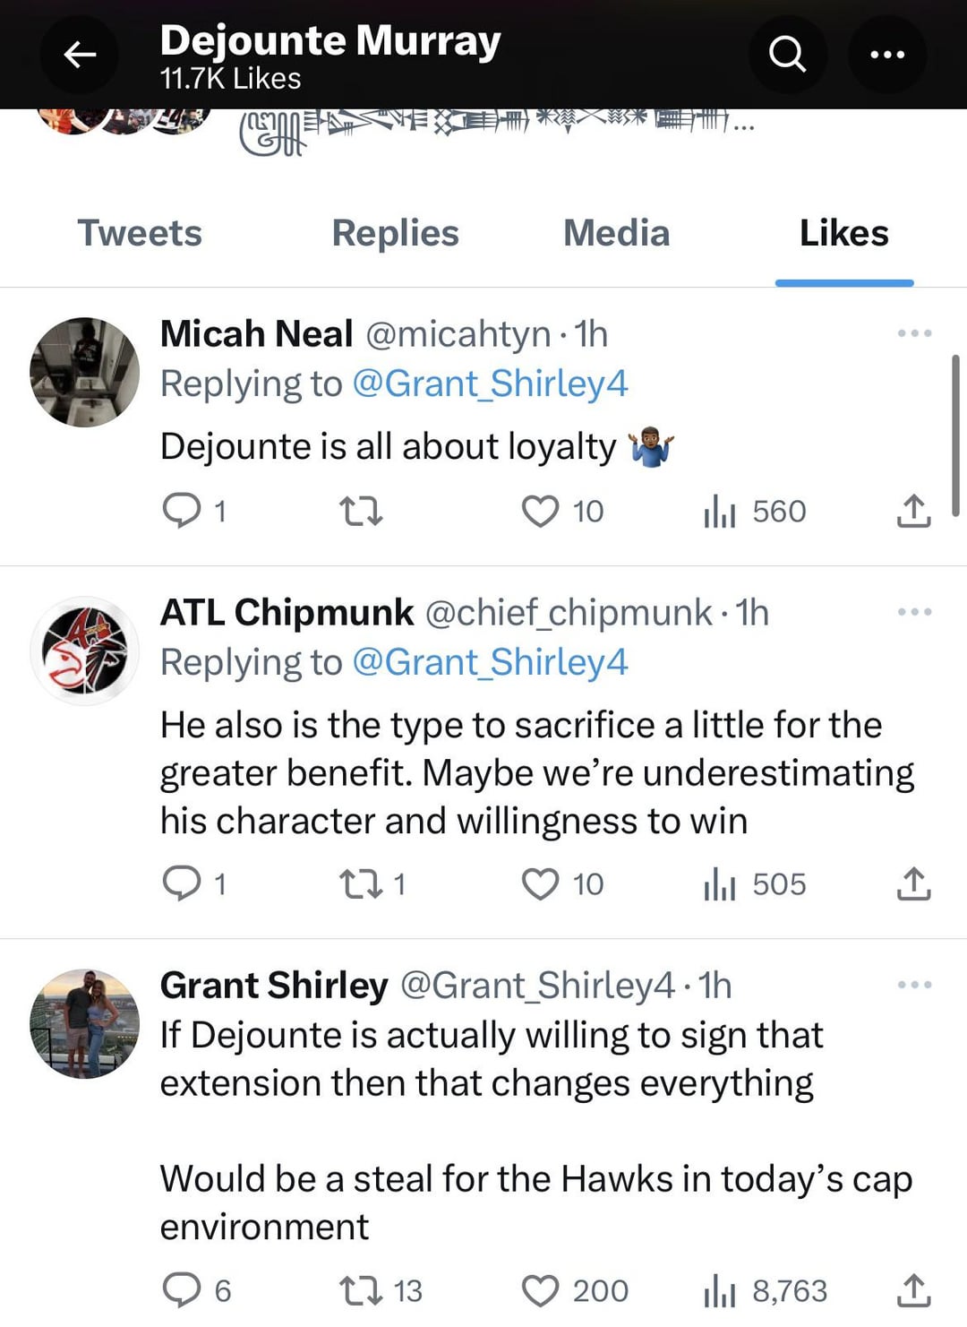Screen dimensions: 967x1327
Task: Switch to the Tweets tab
Action: coord(140,233)
